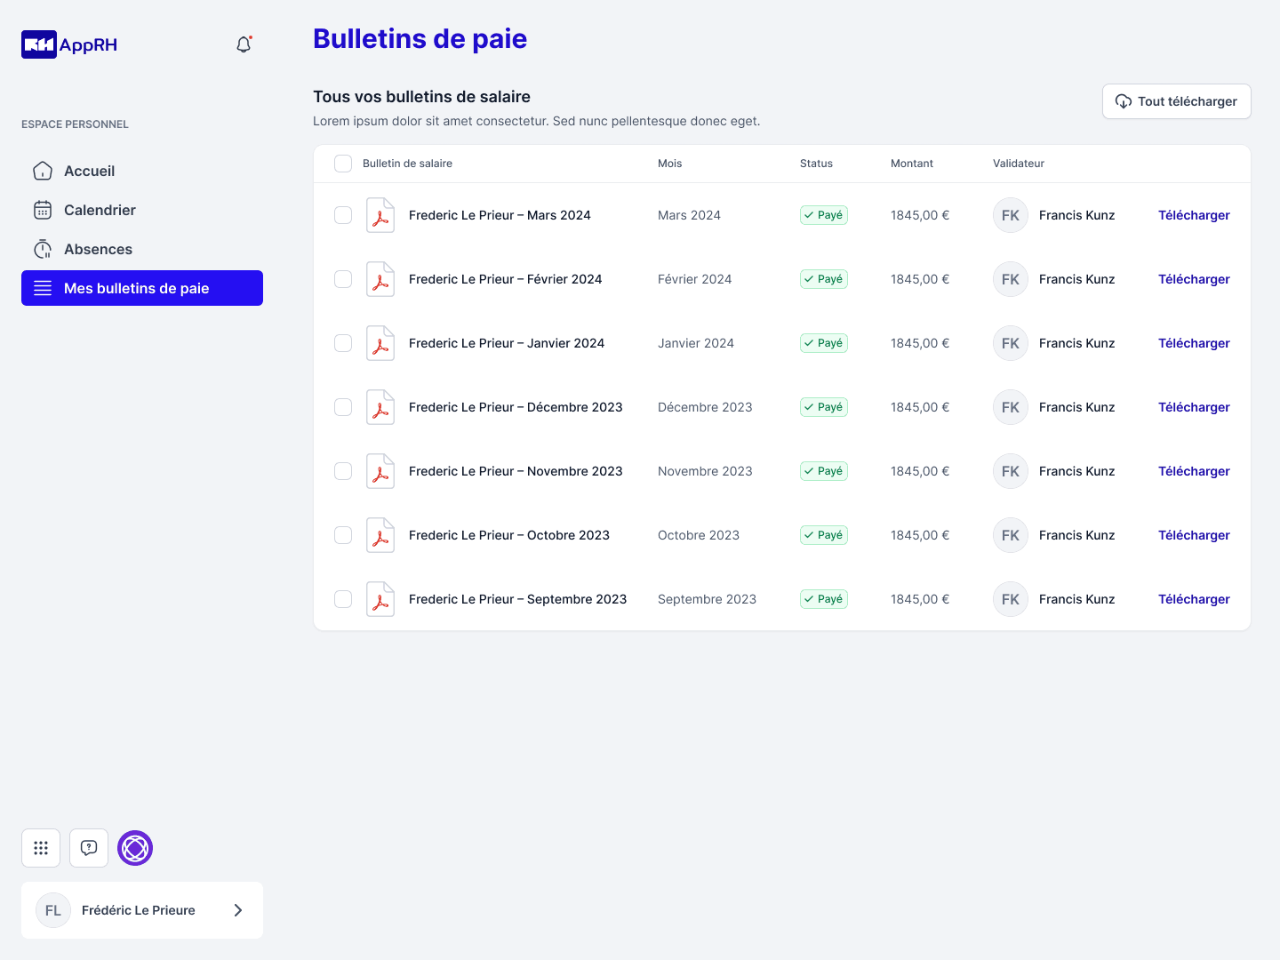Open the Absences page
The width and height of the screenshot is (1280, 960).
98,249
